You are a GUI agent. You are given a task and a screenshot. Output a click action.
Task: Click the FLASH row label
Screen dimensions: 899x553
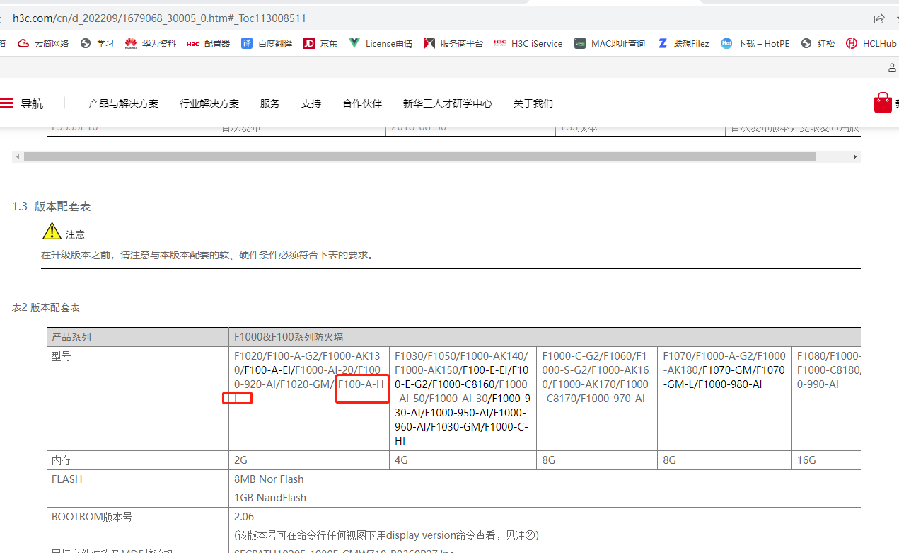[x=67, y=479]
